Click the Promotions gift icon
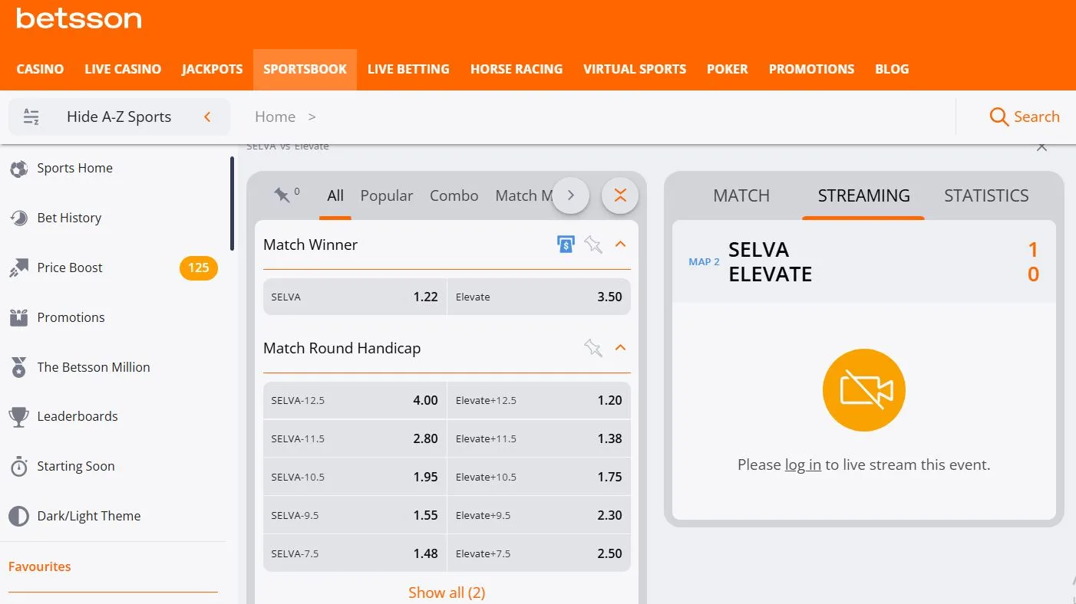 (18, 317)
